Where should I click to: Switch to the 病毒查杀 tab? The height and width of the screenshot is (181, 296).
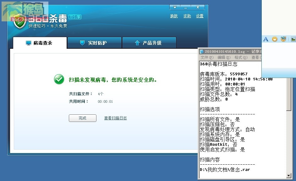[x=40, y=43]
